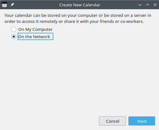Click the X icon in the title bar
159x130 pixels.
coord(155,5)
